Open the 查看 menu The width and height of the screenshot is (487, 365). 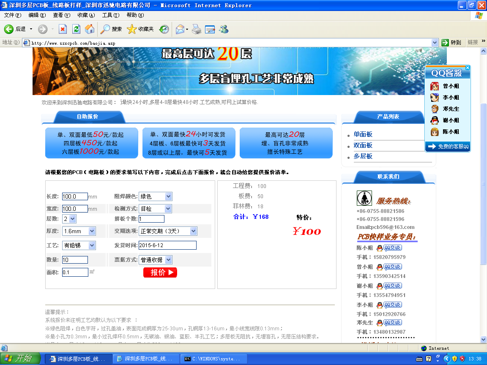coord(61,15)
